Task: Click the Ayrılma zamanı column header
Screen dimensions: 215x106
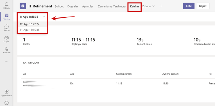Action: [170, 74]
